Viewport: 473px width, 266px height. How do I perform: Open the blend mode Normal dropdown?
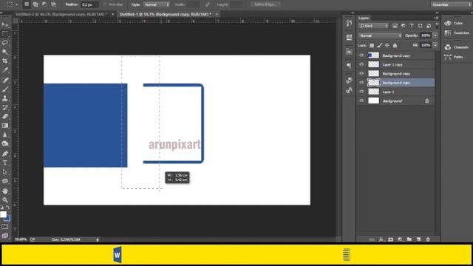pos(381,35)
